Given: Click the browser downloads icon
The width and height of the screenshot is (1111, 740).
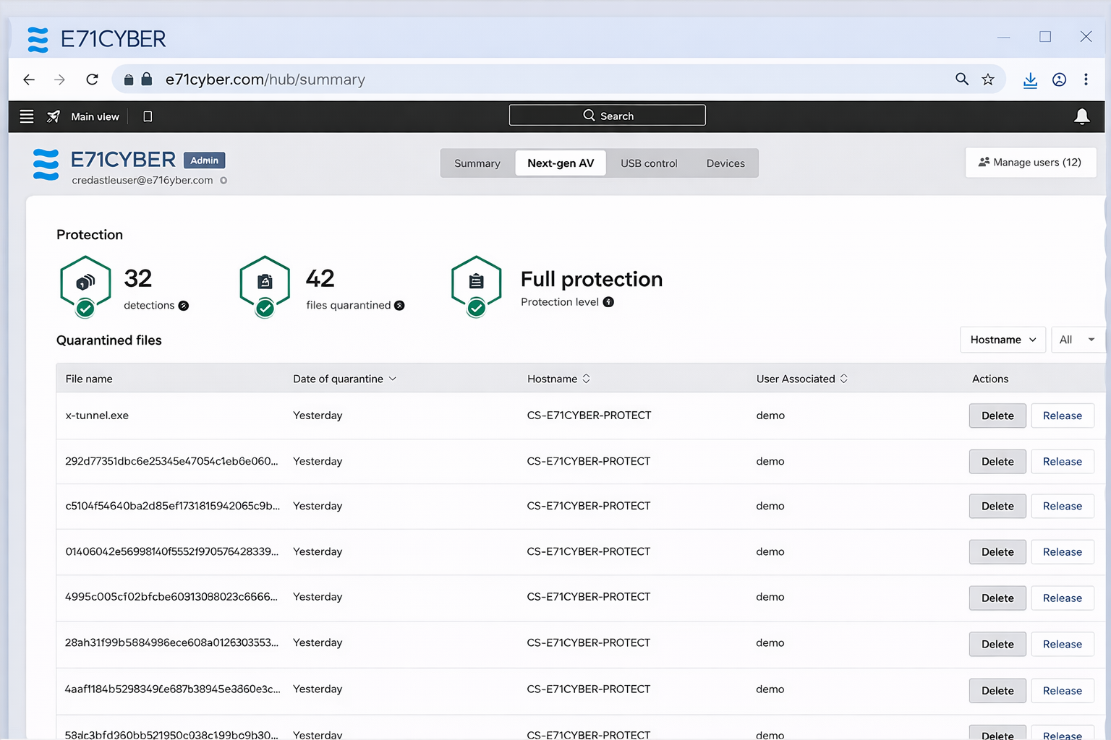Looking at the screenshot, I should [1030, 79].
